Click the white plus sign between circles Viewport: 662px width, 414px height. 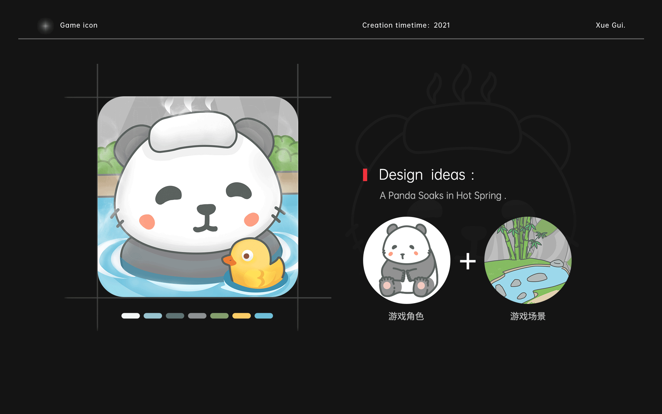(x=468, y=261)
